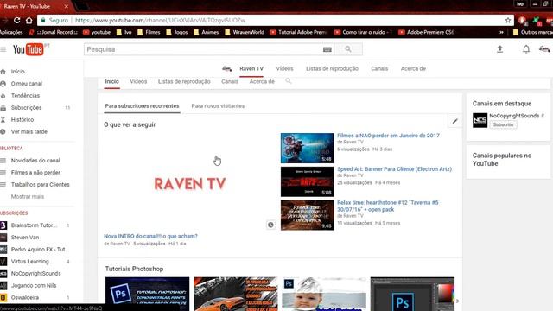Expand hidden bookmarks chevron
The width and height of the screenshot is (553, 311).
[x=501, y=32]
